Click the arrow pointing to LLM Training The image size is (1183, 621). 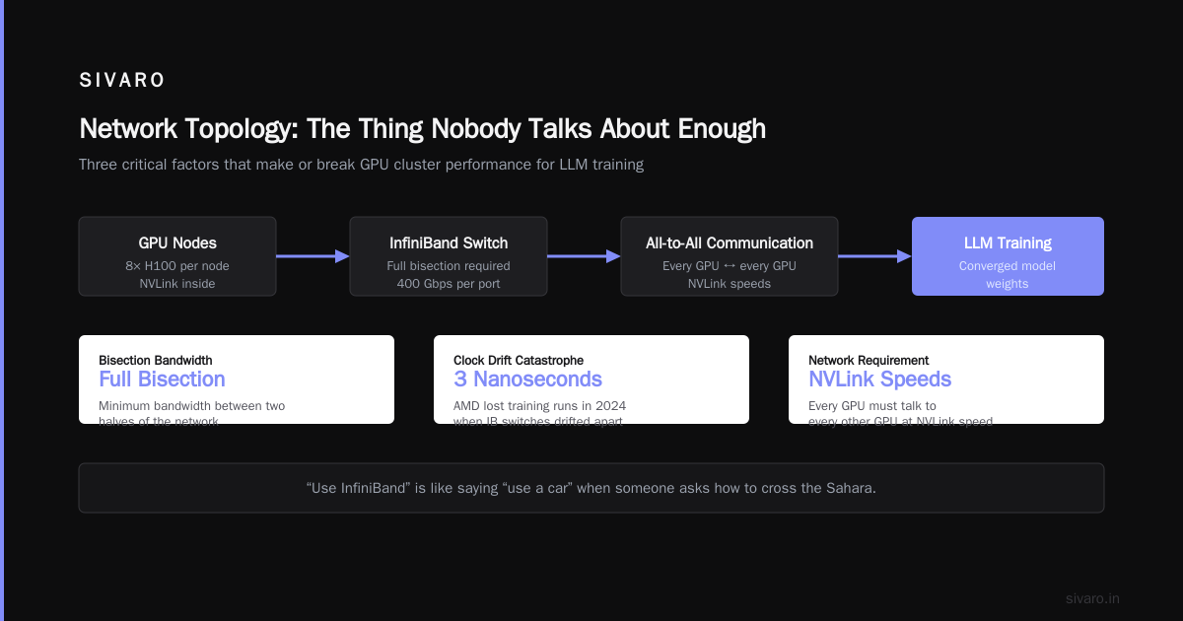click(x=874, y=256)
